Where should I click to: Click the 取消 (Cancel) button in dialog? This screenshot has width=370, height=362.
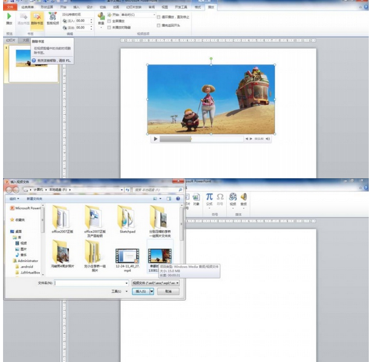[168, 292]
